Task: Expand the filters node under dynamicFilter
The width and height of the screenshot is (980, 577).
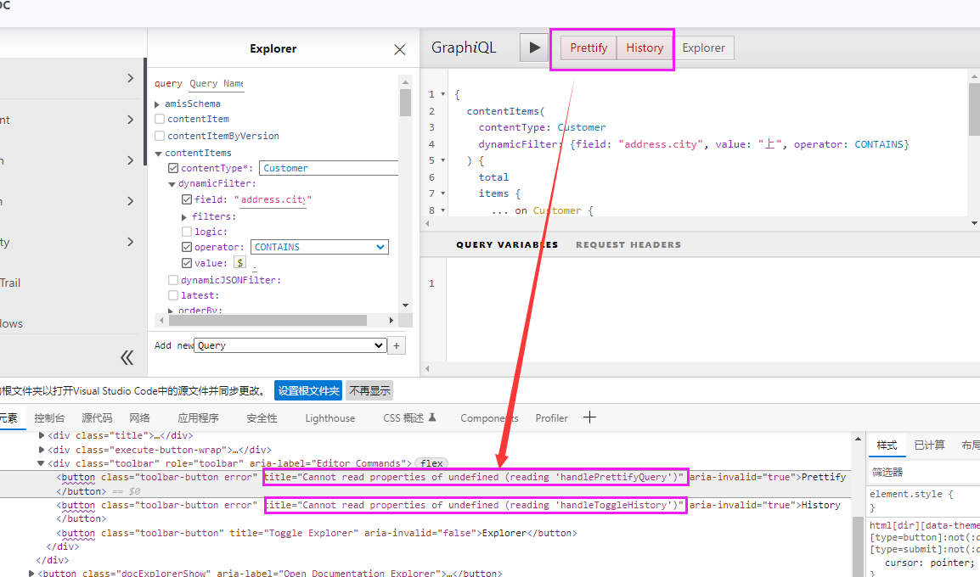Action: click(x=183, y=215)
